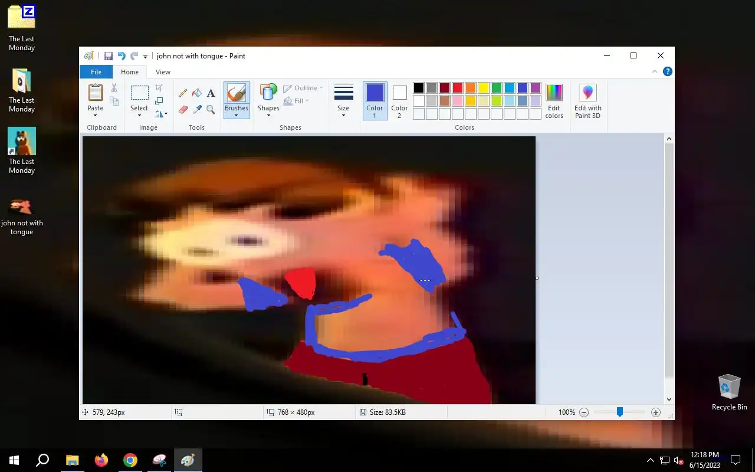Switch to the View tab
Image resolution: width=755 pixels, height=472 pixels.
pyautogui.click(x=163, y=72)
